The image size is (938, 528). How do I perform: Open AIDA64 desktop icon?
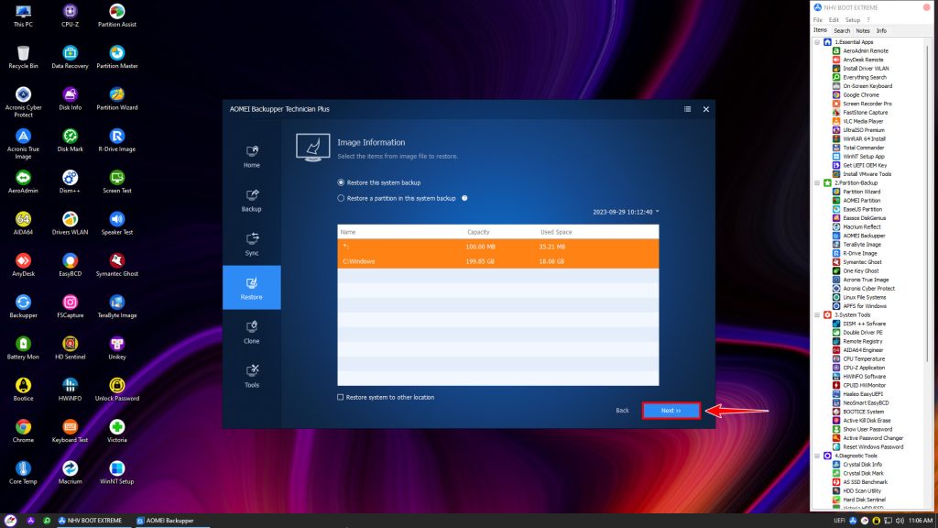(x=23, y=224)
